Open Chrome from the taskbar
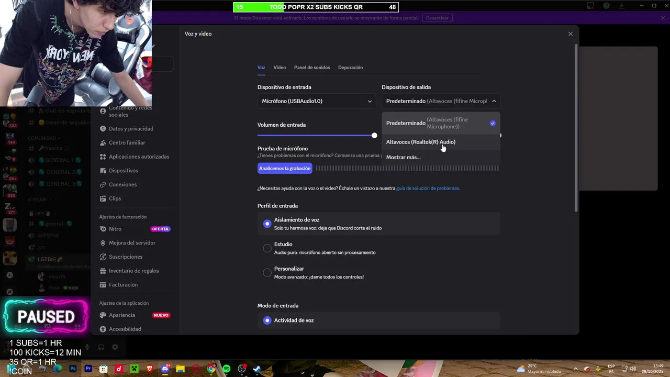 tap(211, 369)
